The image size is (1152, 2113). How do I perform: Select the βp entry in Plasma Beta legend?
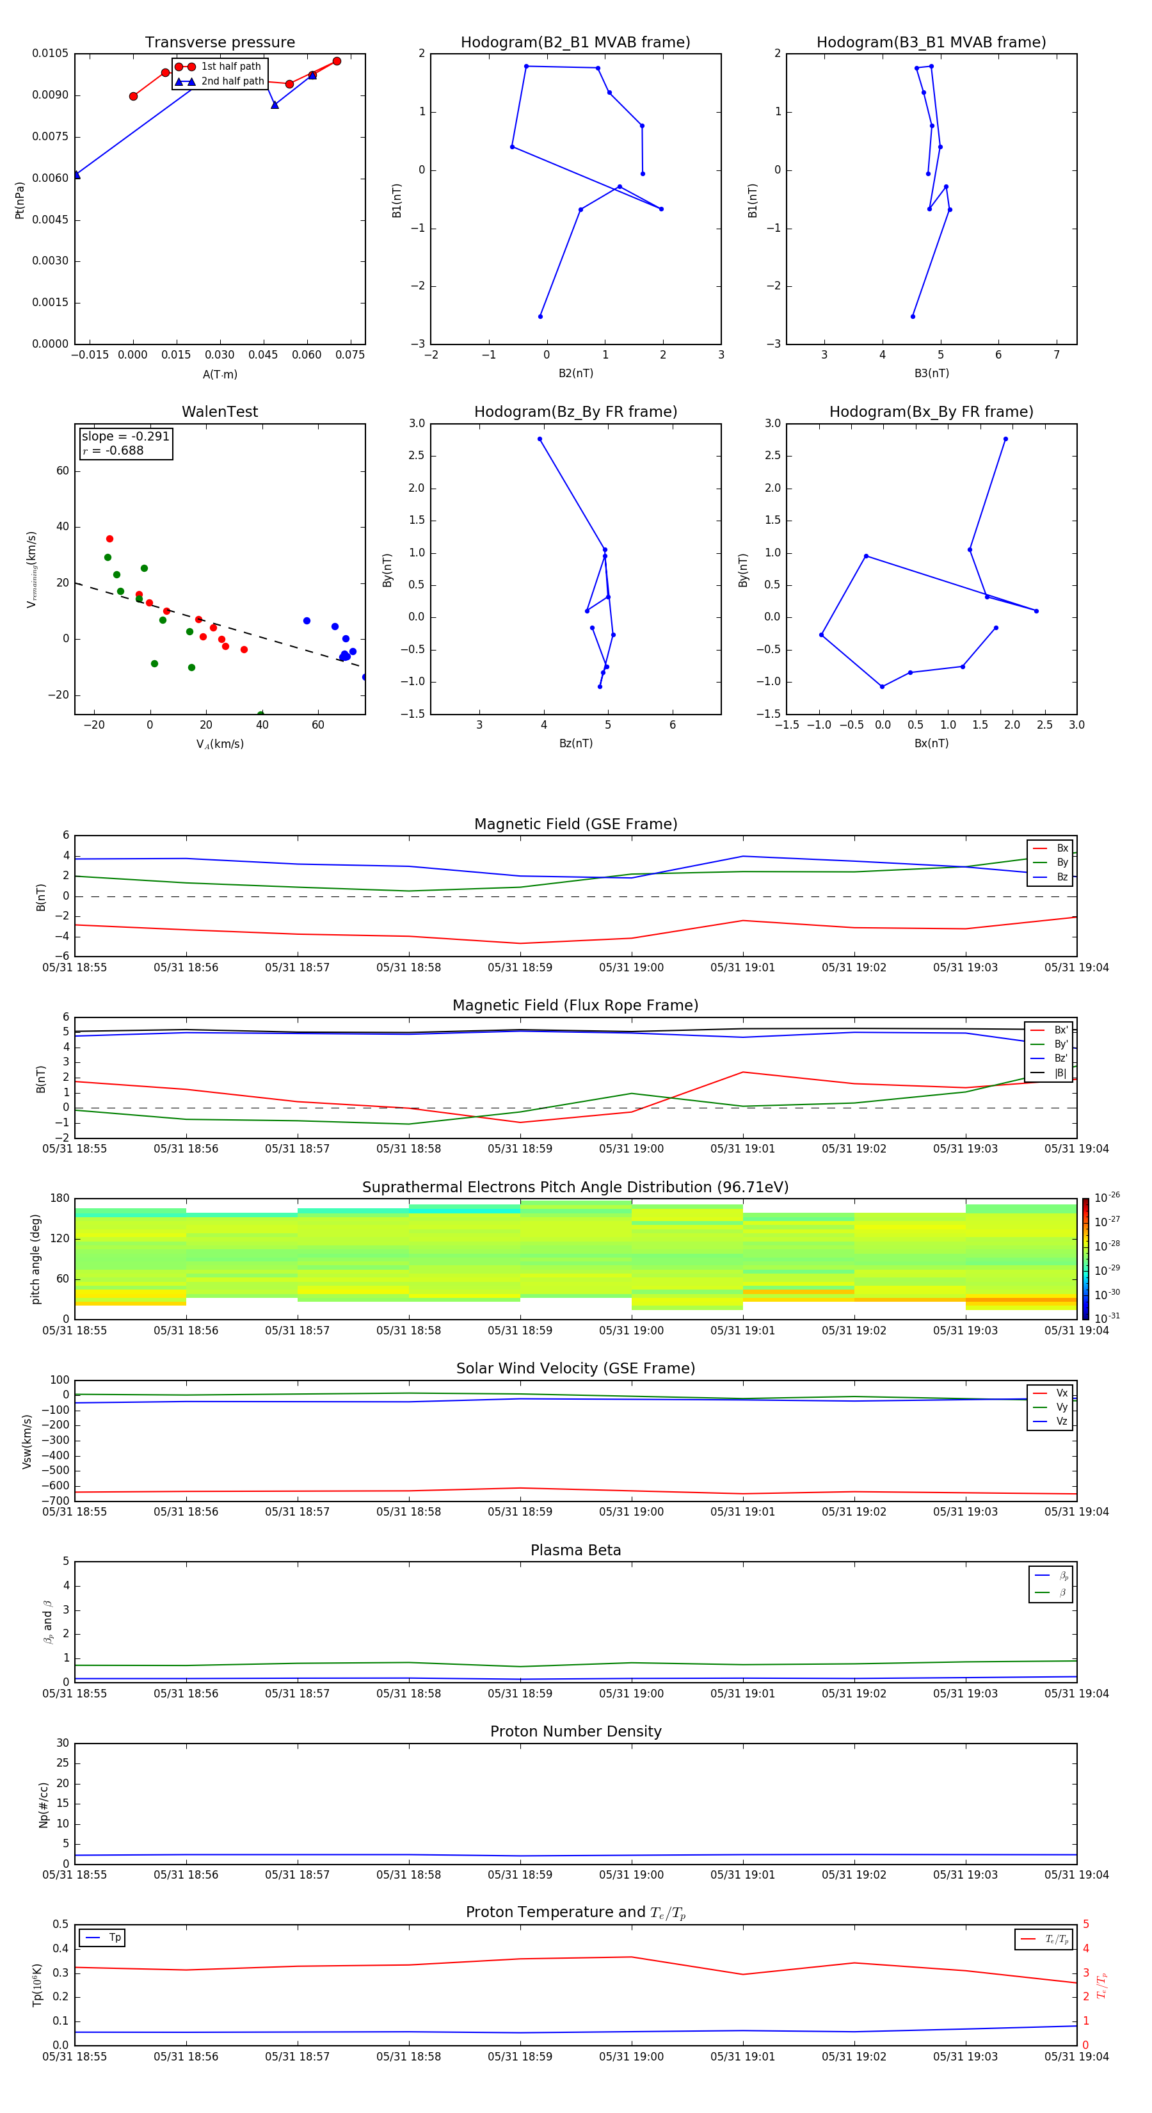pos(1051,1576)
